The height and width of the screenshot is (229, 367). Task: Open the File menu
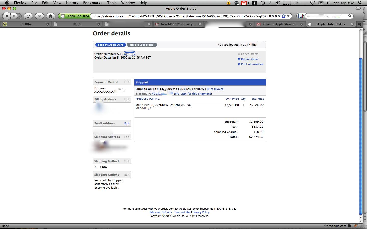pyautogui.click(x=34, y=3)
